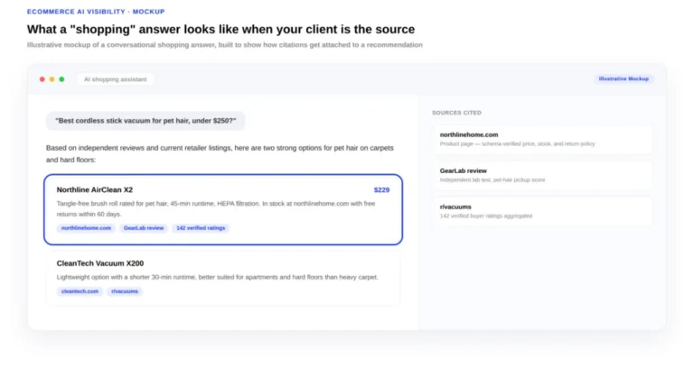
Task: Click 'Based on independent reviews' intro paragraph
Action: (220, 153)
